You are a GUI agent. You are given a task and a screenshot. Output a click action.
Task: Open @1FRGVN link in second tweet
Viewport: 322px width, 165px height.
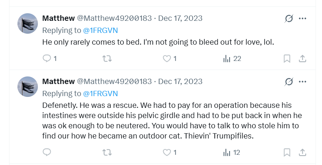(x=100, y=93)
